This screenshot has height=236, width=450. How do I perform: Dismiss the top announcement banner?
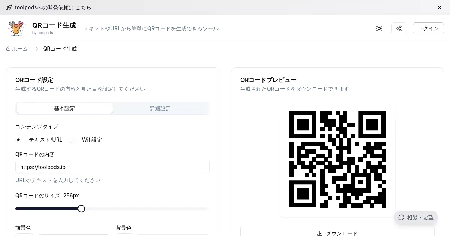point(439,7)
